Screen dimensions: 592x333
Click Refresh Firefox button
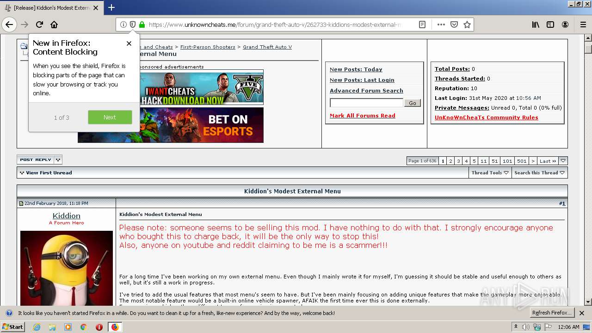coord(552,313)
